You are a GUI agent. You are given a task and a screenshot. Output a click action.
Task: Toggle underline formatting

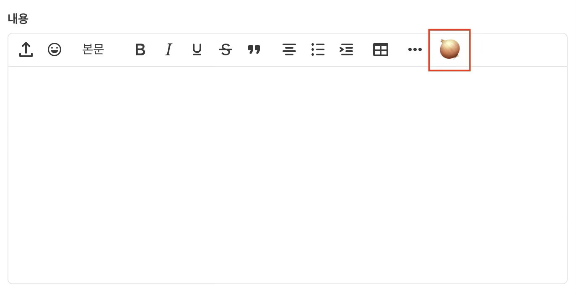pyautogui.click(x=197, y=49)
